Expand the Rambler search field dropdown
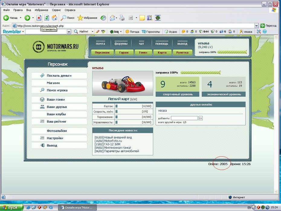Image resolution: width=281 pixels, height=211 pixels. point(69,32)
